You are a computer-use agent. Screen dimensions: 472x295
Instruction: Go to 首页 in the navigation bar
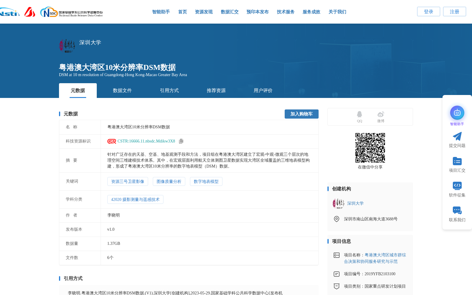pyautogui.click(x=183, y=12)
